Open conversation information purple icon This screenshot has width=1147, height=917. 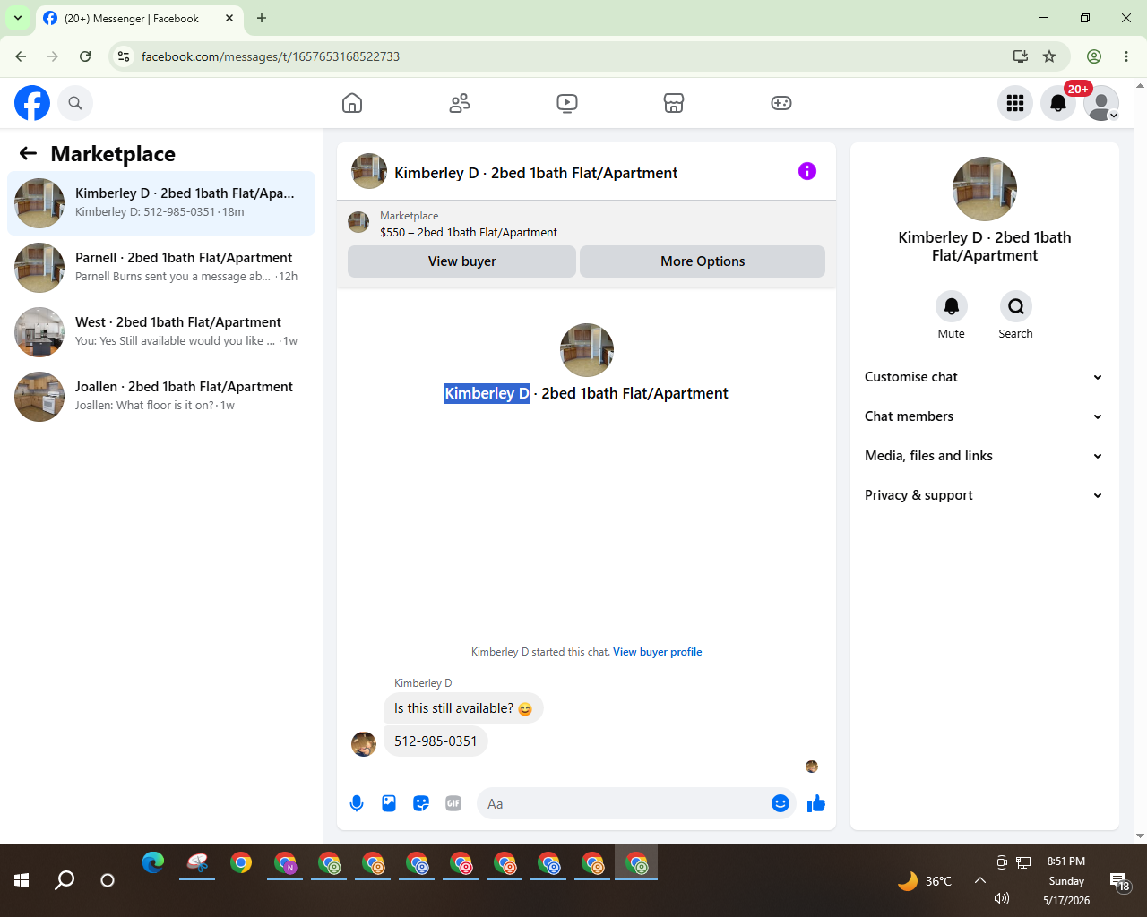(807, 171)
